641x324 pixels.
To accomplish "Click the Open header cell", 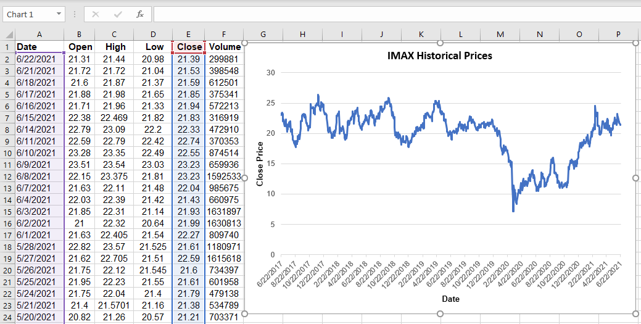I will (80, 47).
